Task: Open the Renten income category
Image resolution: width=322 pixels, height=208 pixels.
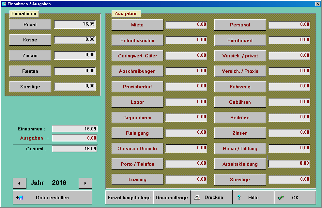Action: [x=30, y=71]
